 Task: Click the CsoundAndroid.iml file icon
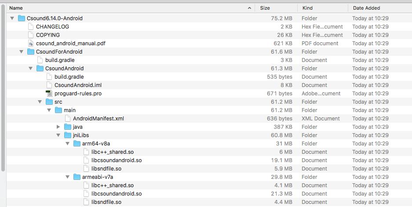pyautogui.click(x=49, y=85)
